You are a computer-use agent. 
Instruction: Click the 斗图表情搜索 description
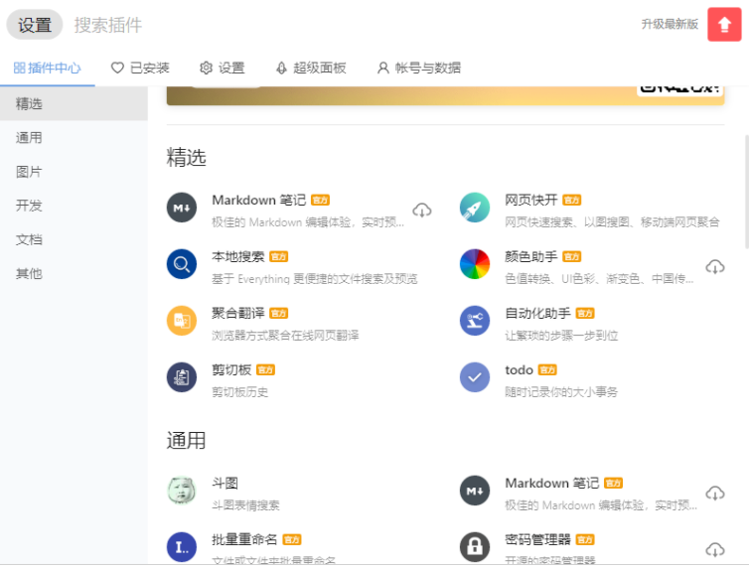pos(245,505)
